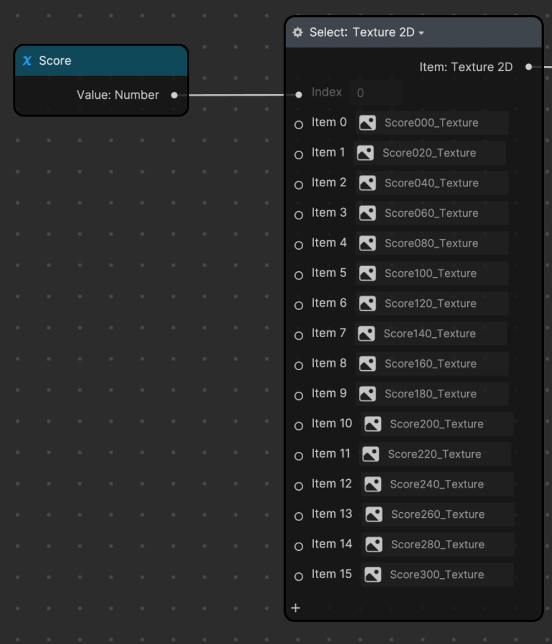Select the Score260_Texture field text
The image size is (552, 644).
point(438,514)
